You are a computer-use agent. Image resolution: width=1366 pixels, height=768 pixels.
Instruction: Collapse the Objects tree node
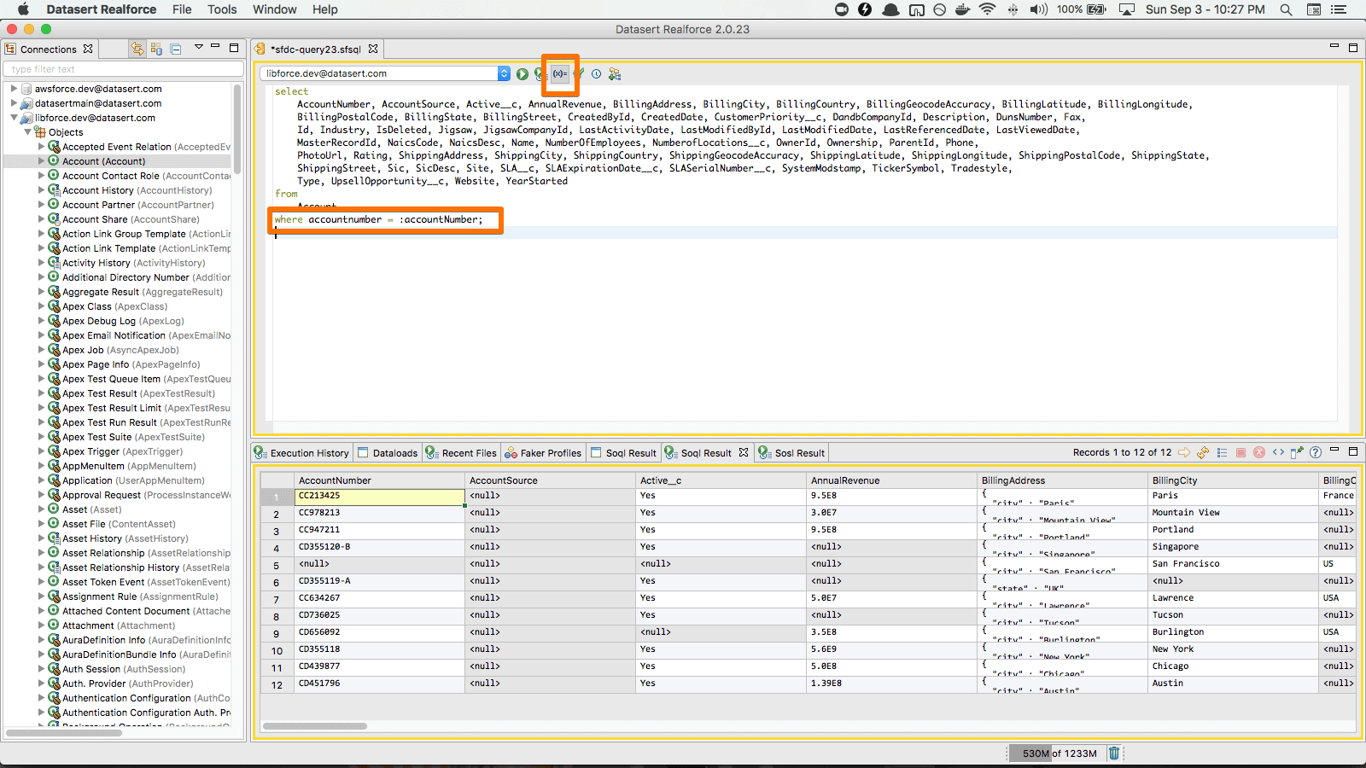(x=27, y=132)
